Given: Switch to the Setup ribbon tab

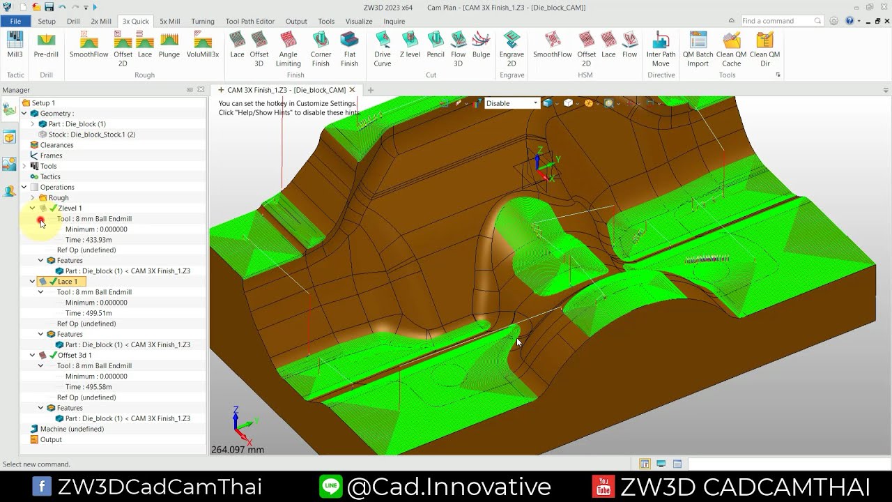Looking at the screenshot, I should (x=47, y=22).
